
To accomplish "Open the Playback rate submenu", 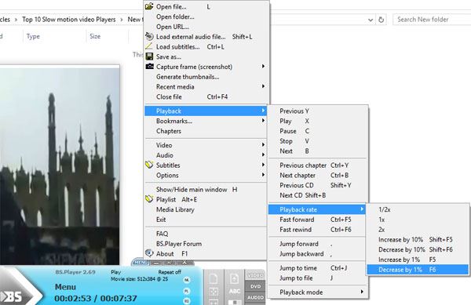I will pyautogui.click(x=317, y=209).
